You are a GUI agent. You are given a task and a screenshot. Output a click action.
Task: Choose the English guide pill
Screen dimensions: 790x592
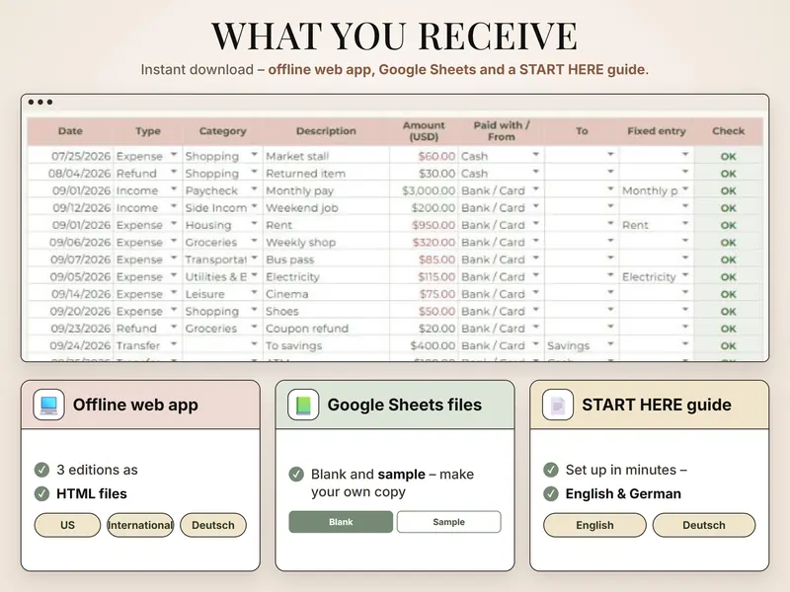594,525
